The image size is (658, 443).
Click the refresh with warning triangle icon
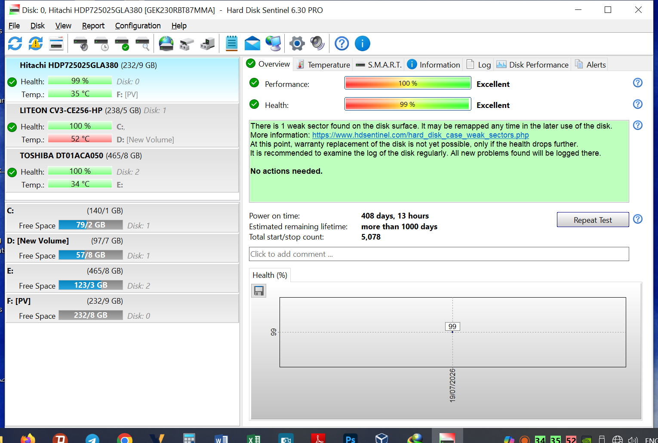pos(36,43)
